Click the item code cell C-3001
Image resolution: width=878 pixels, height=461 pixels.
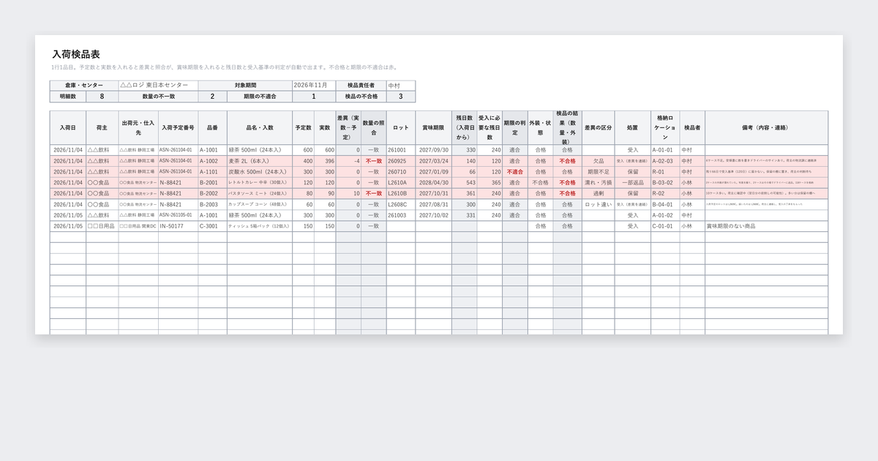click(x=212, y=227)
